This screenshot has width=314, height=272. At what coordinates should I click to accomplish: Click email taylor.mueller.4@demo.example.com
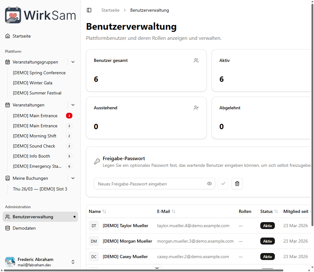click(x=193, y=226)
